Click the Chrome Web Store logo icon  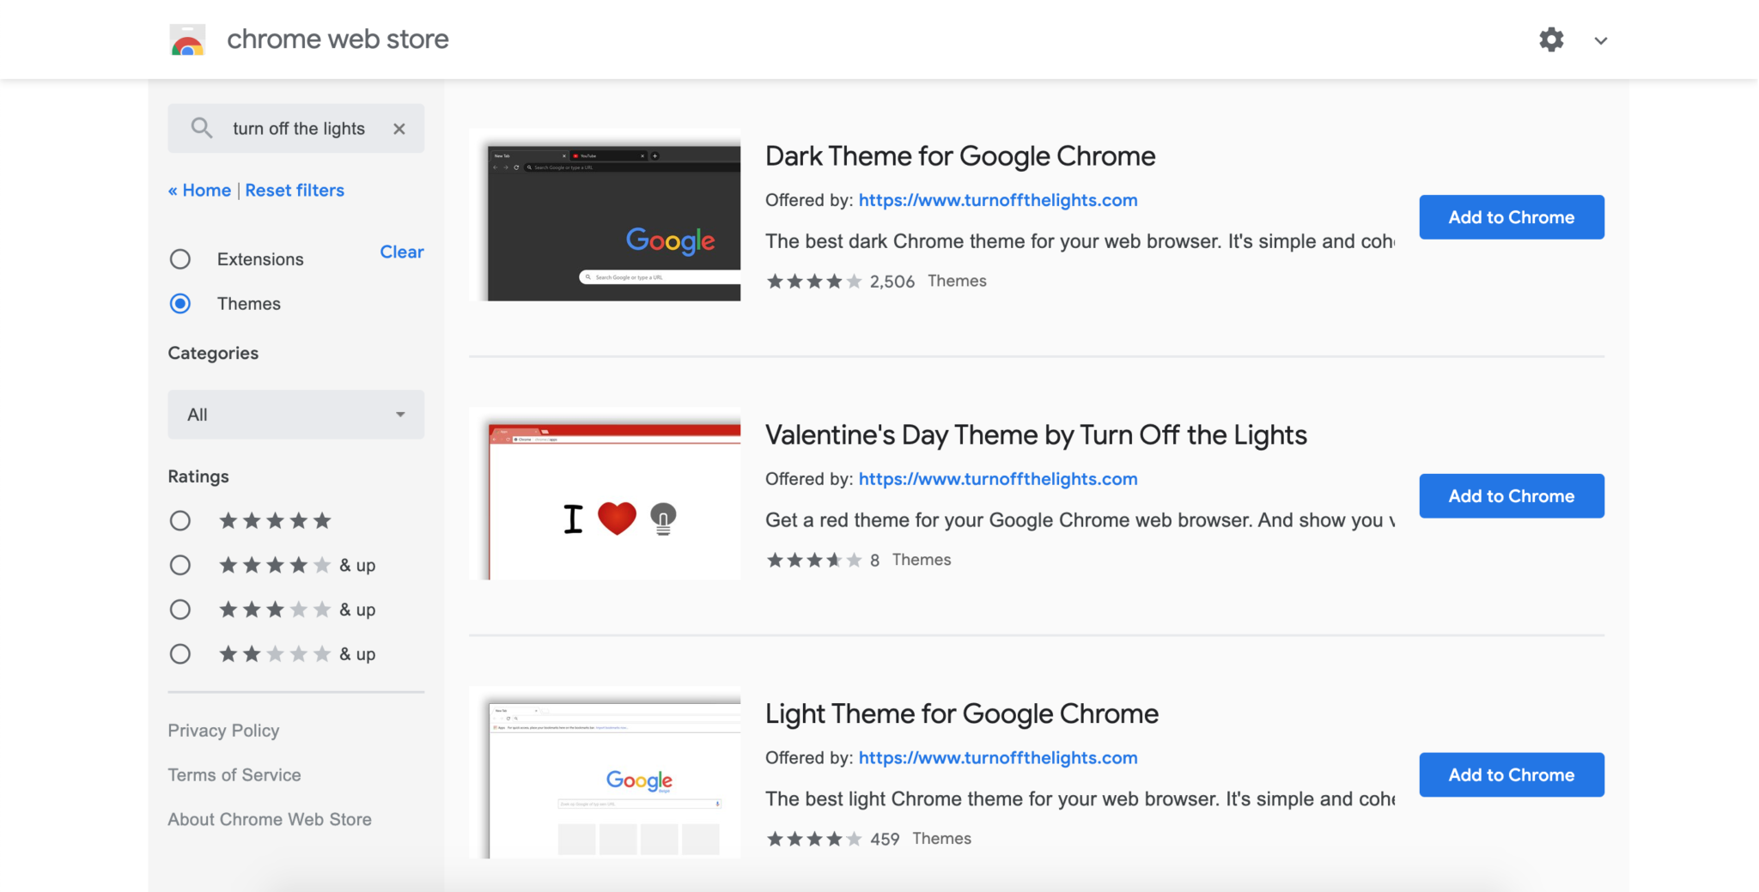point(187,40)
